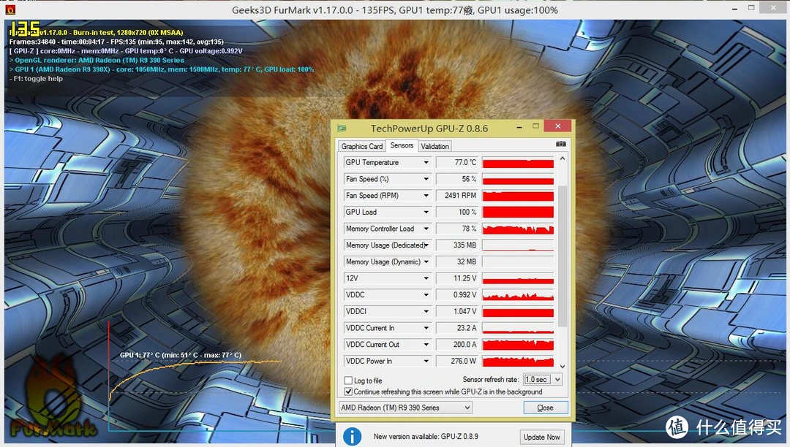The width and height of the screenshot is (790, 447).
Task: Minimize the FurMark window
Action: (734, 9)
